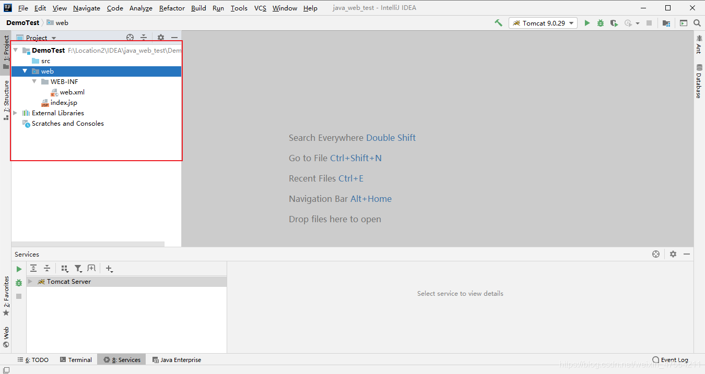Open the Project Structure dialog icon
Viewport: 705px width, 374px height.
tap(666, 23)
